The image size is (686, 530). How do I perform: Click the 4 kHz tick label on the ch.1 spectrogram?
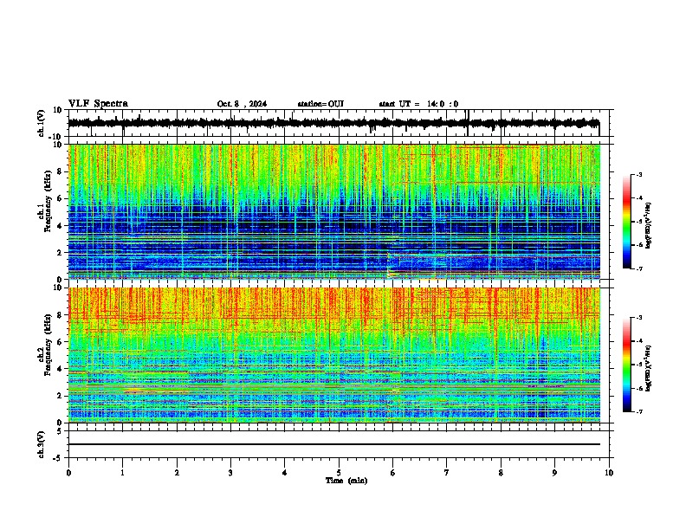(60, 226)
